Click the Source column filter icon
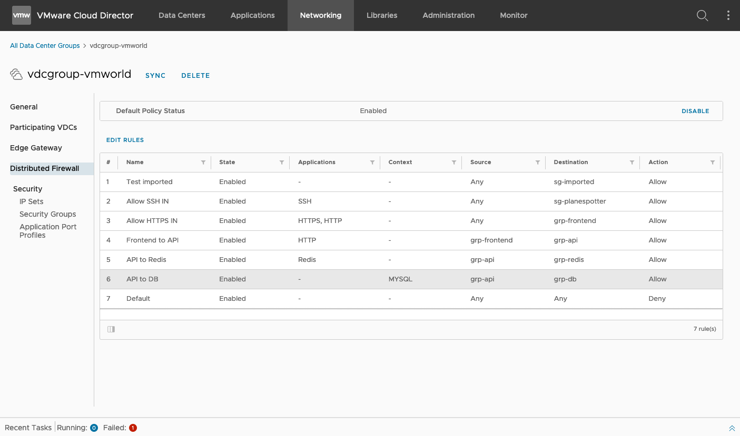 tap(538, 163)
